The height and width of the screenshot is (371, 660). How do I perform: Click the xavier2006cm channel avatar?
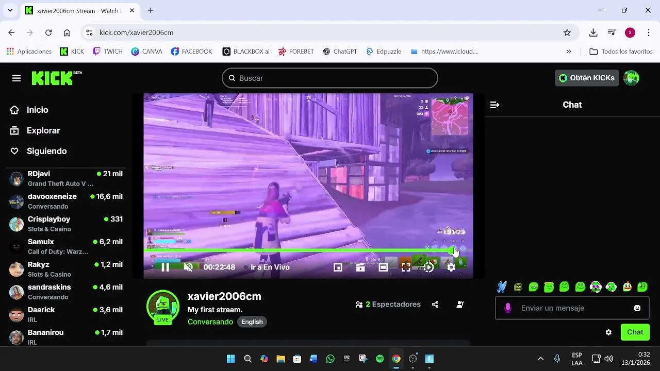(163, 307)
